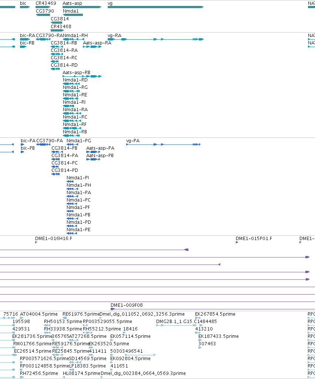Click the vg-PA protein label
The width and height of the screenshot is (315, 379).
click(x=133, y=141)
